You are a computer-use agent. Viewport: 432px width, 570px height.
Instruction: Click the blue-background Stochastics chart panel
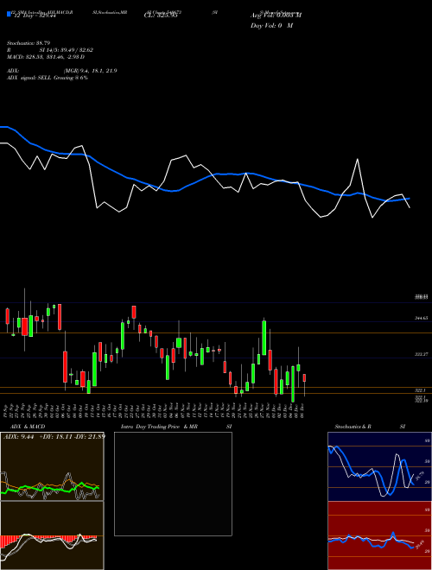pos(379,466)
